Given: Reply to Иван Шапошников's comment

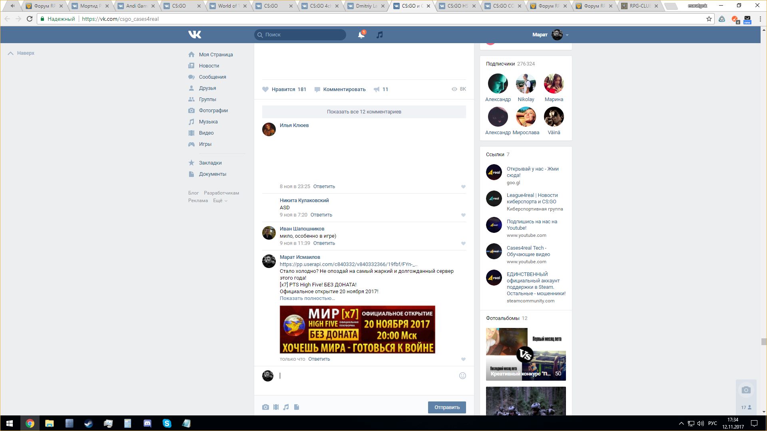Looking at the screenshot, I should (x=324, y=243).
